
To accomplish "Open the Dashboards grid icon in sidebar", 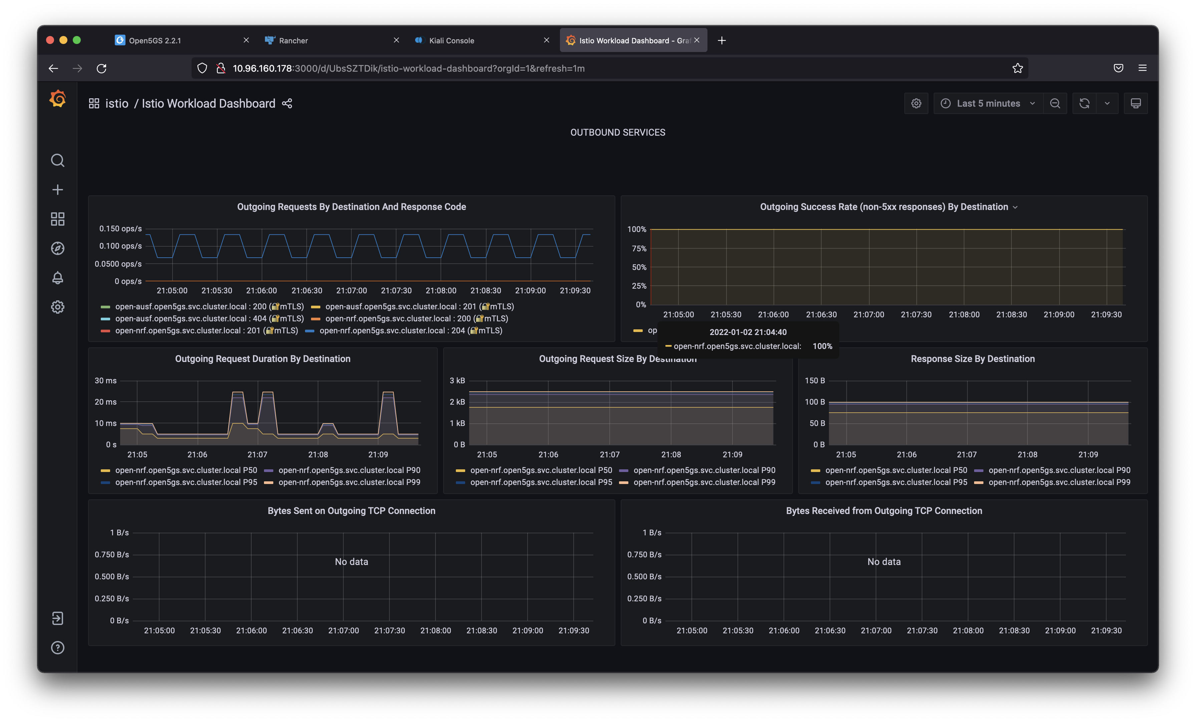I will (58, 219).
